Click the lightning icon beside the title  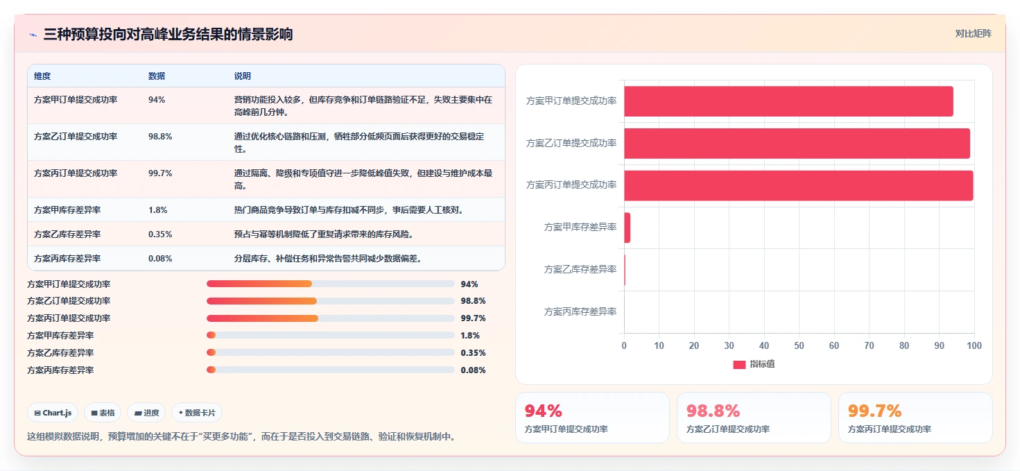click(33, 35)
